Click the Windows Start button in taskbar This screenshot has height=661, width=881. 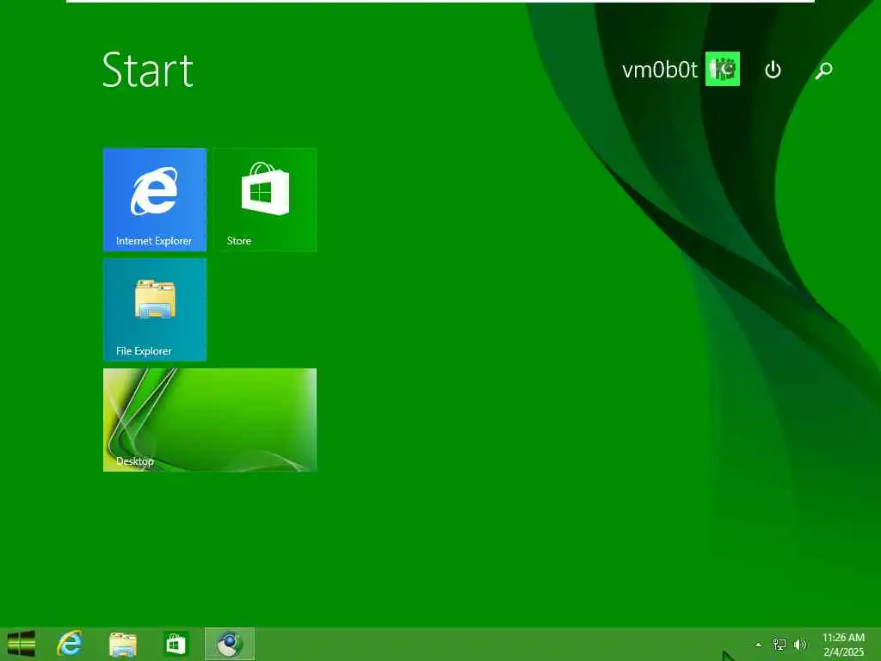[x=22, y=644]
